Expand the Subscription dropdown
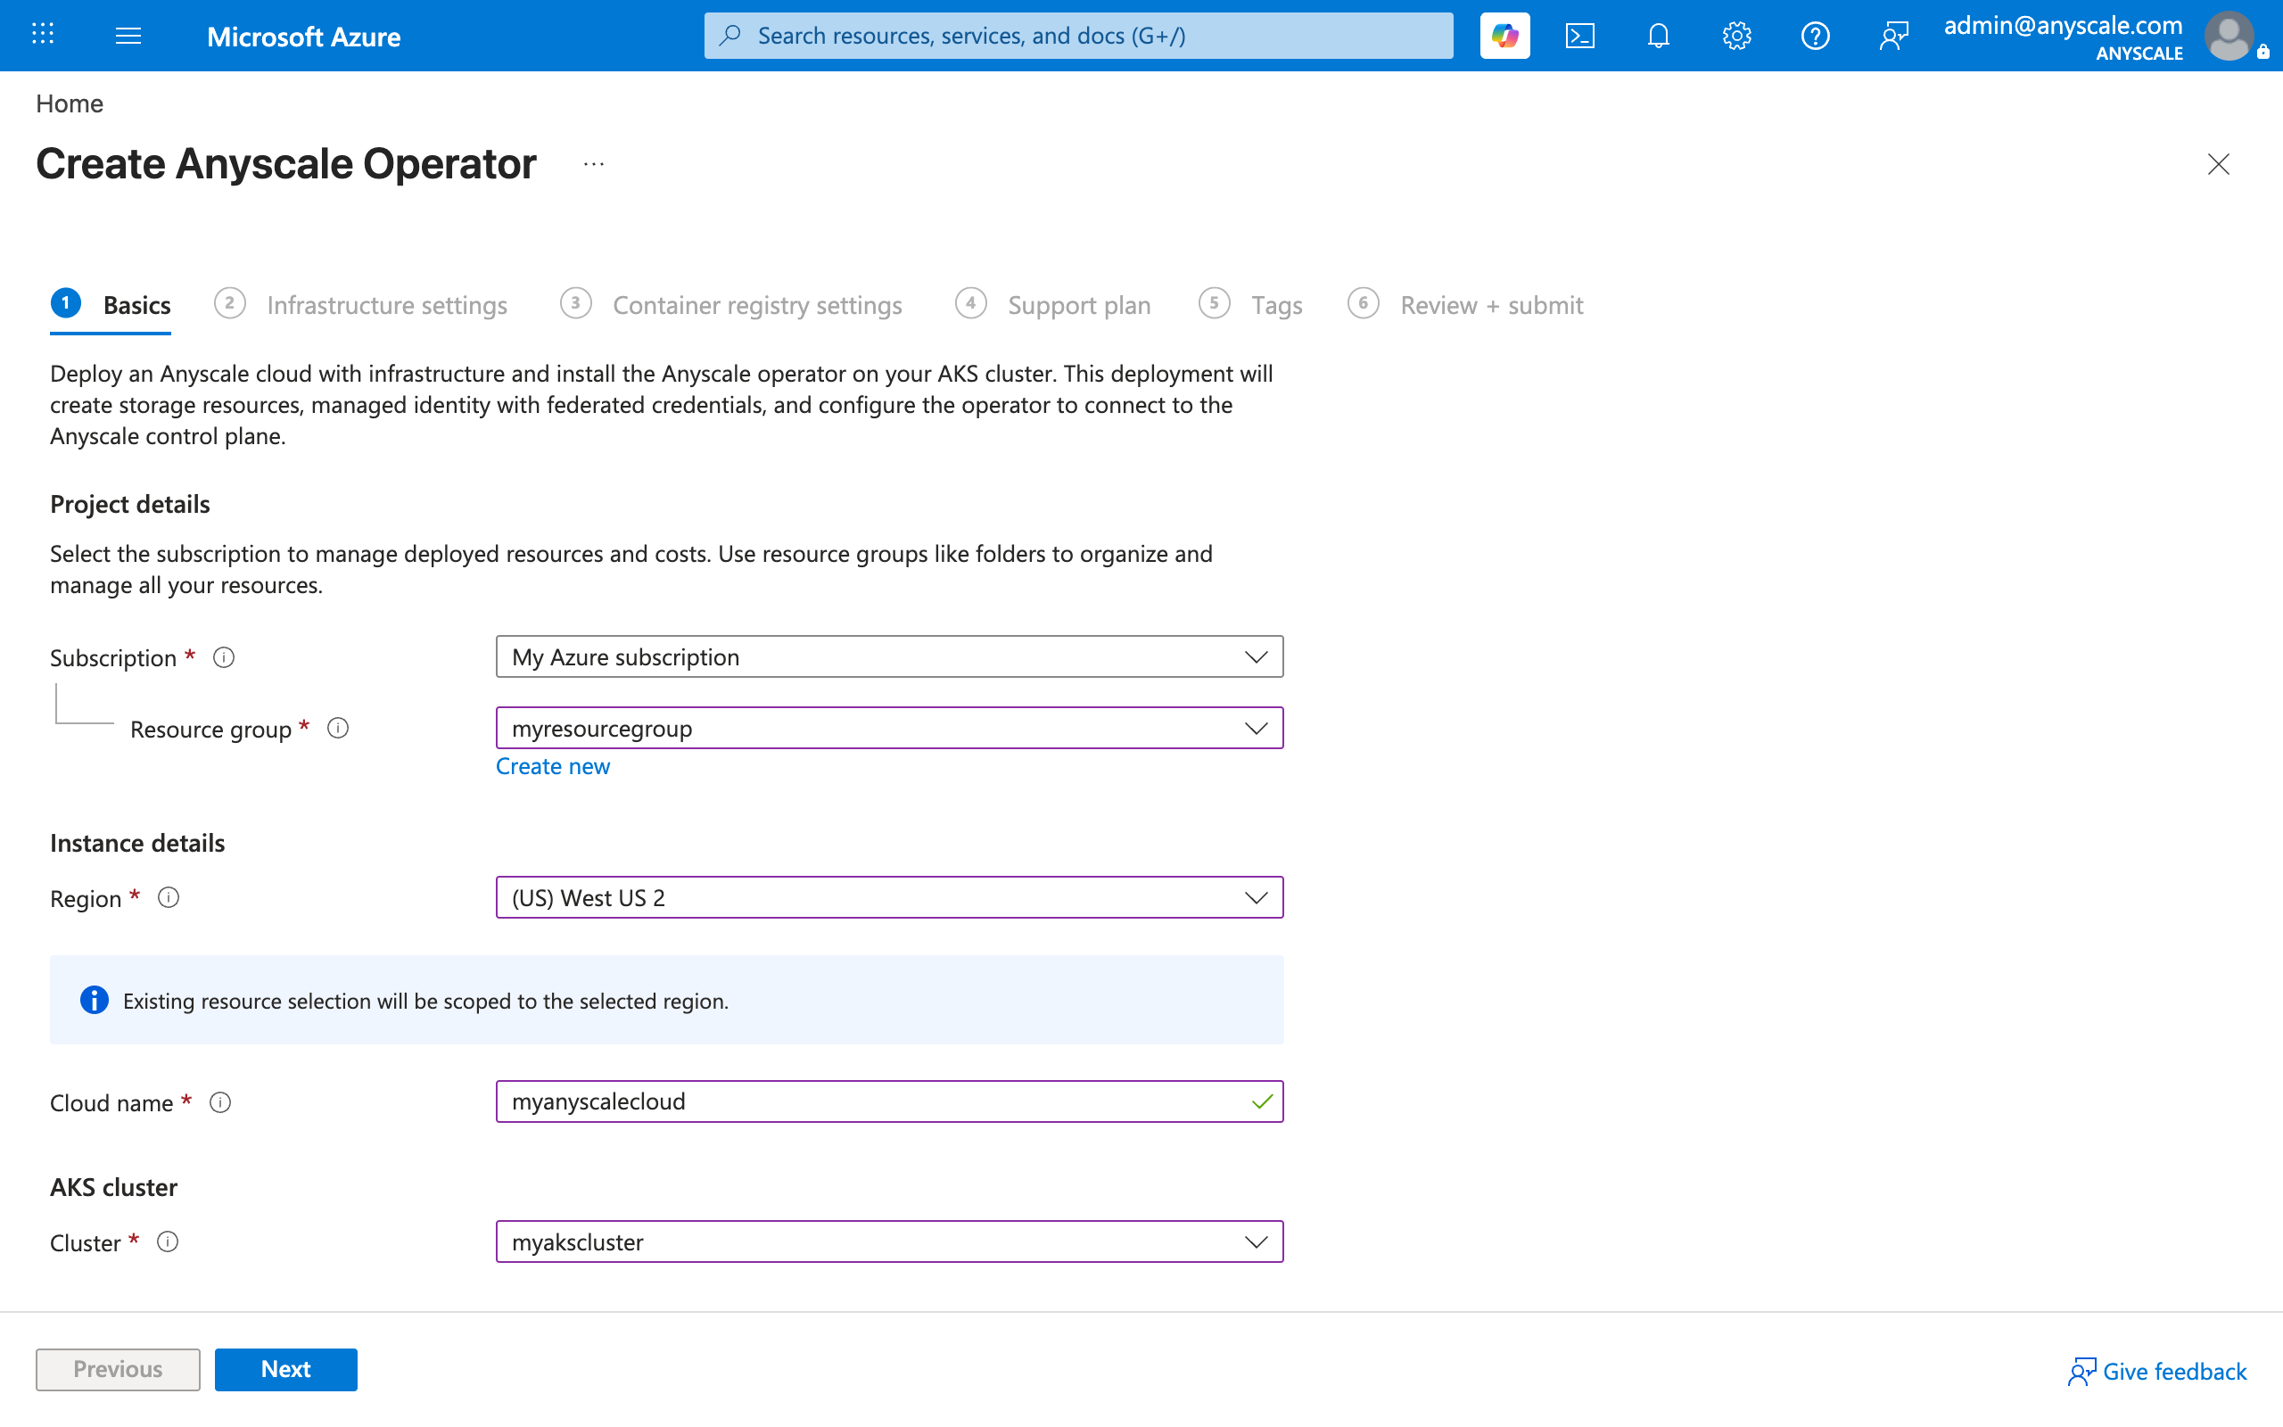 890,657
